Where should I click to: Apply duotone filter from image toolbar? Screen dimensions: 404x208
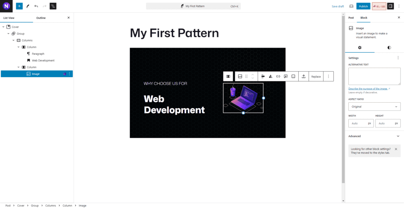[x=271, y=76]
